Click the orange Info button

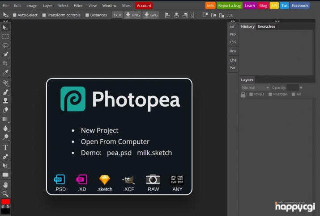click(x=210, y=6)
